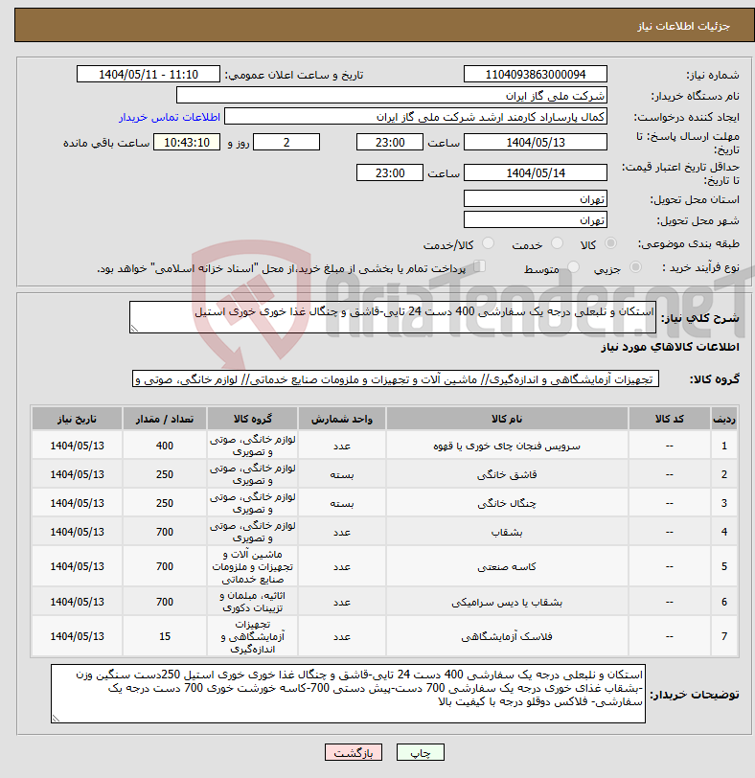The width and height of the screenshot is (755, 778).
Task: Click the item name بشقاب in row 4
Action: 507,533
